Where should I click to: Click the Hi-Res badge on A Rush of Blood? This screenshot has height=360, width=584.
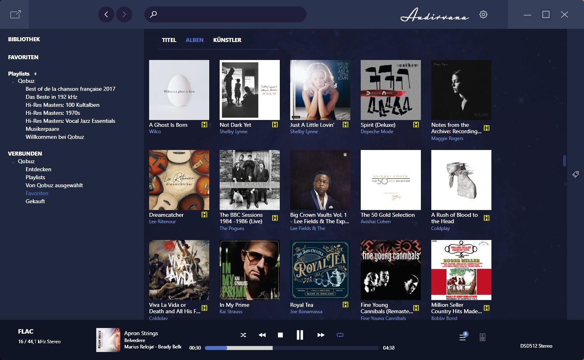tap(487, 218)
